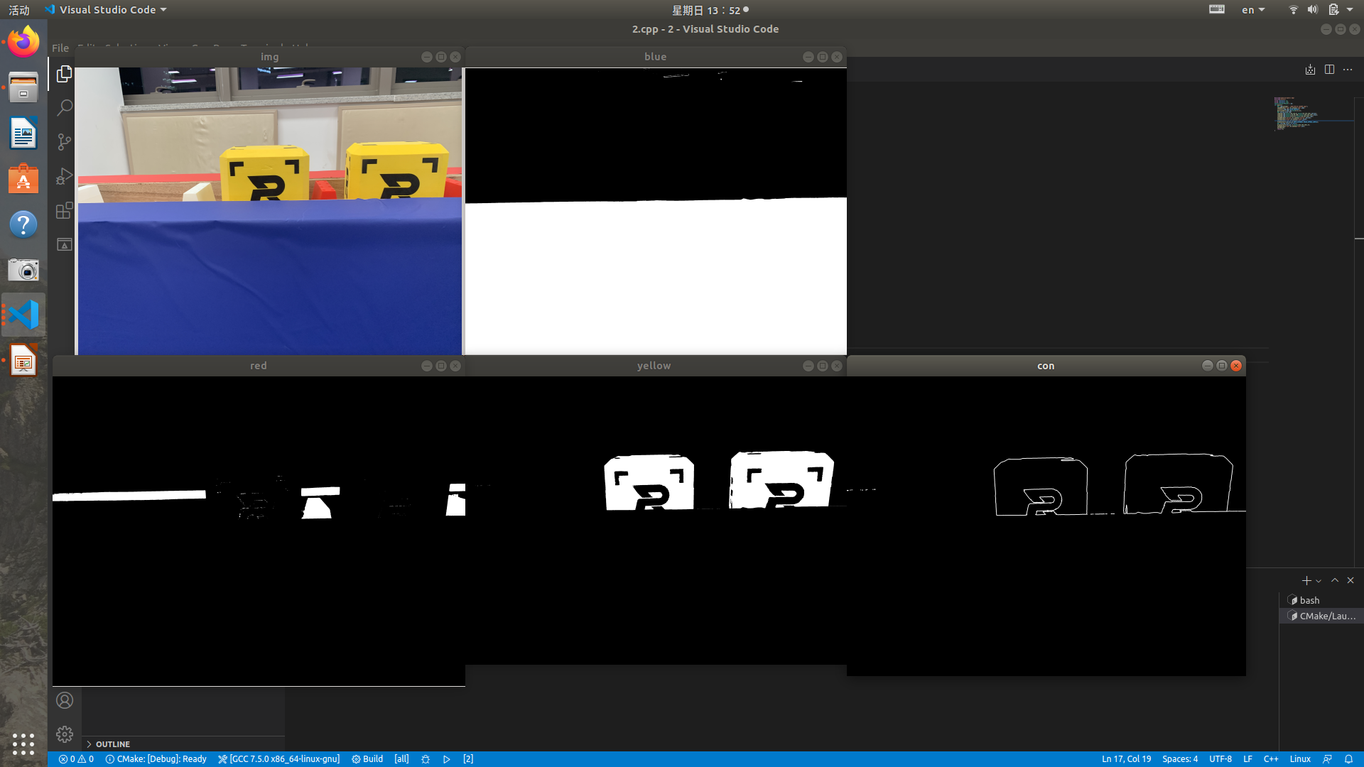Click the GCC 7.5.0 kit selector

click(279, 759)
